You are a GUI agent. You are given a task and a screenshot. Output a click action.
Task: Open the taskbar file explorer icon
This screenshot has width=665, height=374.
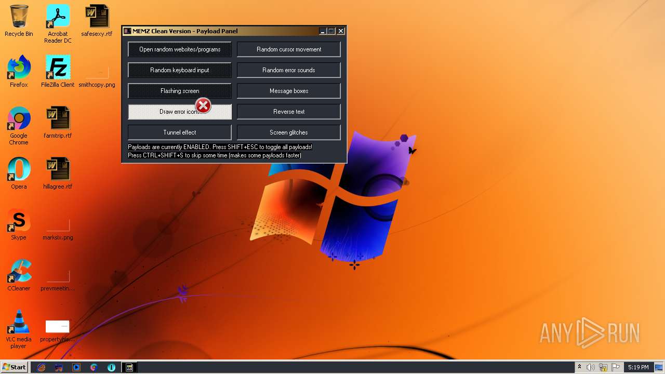(59, 367)
